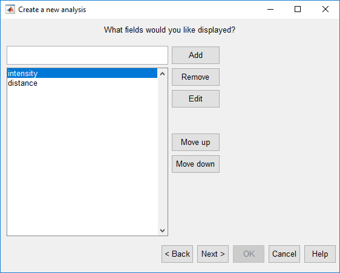Viewport: 340px width, 273px height.
Task: Select the distance field in the list
Action: pyautogui.click(x=82, y=83)
